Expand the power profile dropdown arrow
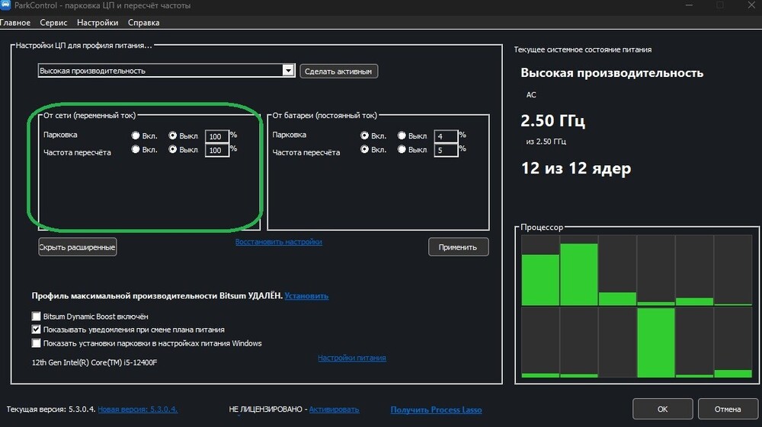 [x=288, y=71]
